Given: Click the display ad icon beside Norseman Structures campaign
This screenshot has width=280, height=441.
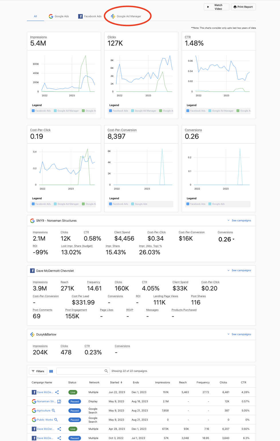Looking at the screenshot, I should (58, 401).
